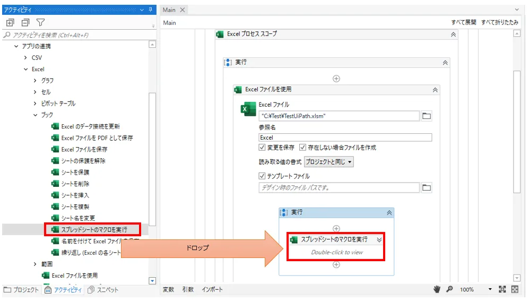Open the overview icon next to fit-to-screen

(514, 289)
